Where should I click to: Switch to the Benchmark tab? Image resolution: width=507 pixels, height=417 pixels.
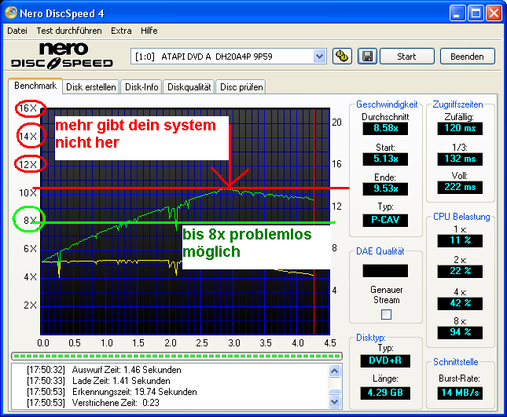(x=35, y=86)
